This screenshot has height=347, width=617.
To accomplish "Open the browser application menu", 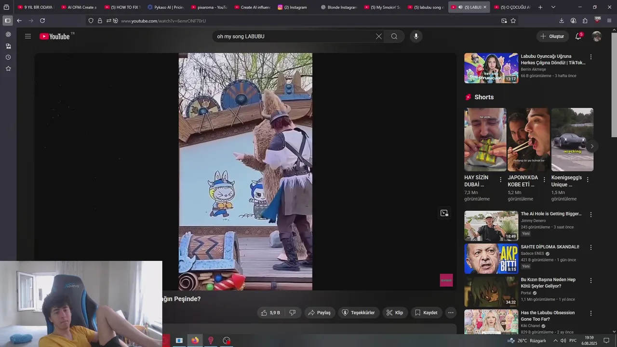I will pos(609,21).
